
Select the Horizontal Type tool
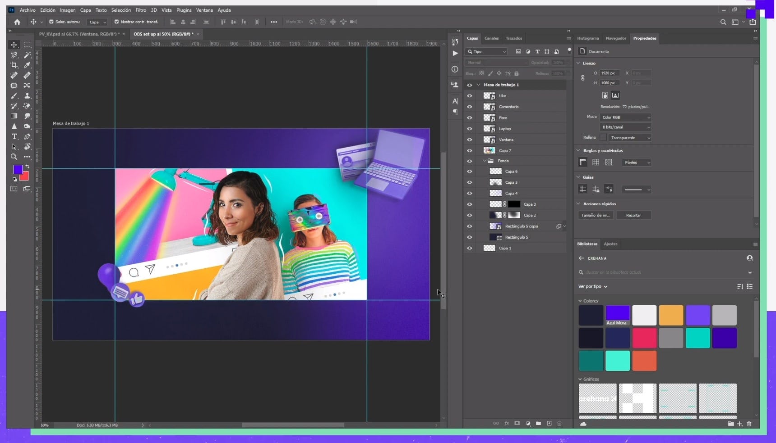coord(14,136)
